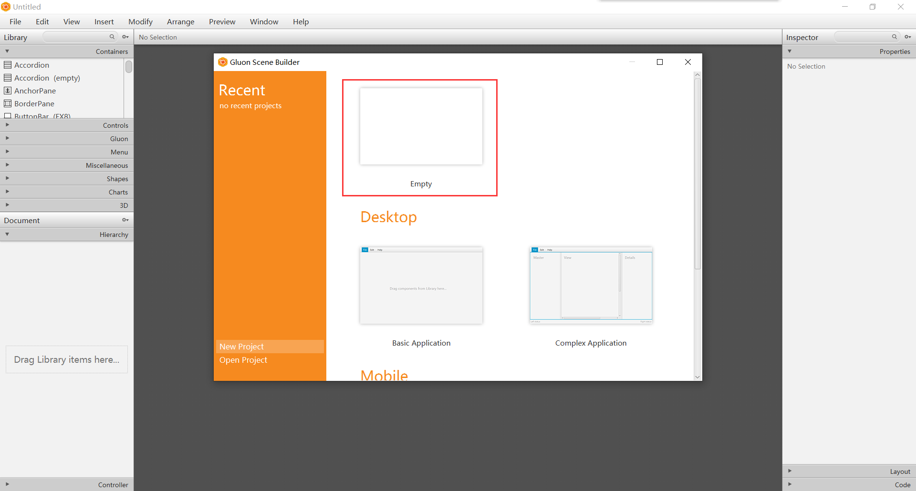This screenshot has height=491, width=916.
Task: Open the Edit menu
Action: pyautogui.click(x=42, y=21)
